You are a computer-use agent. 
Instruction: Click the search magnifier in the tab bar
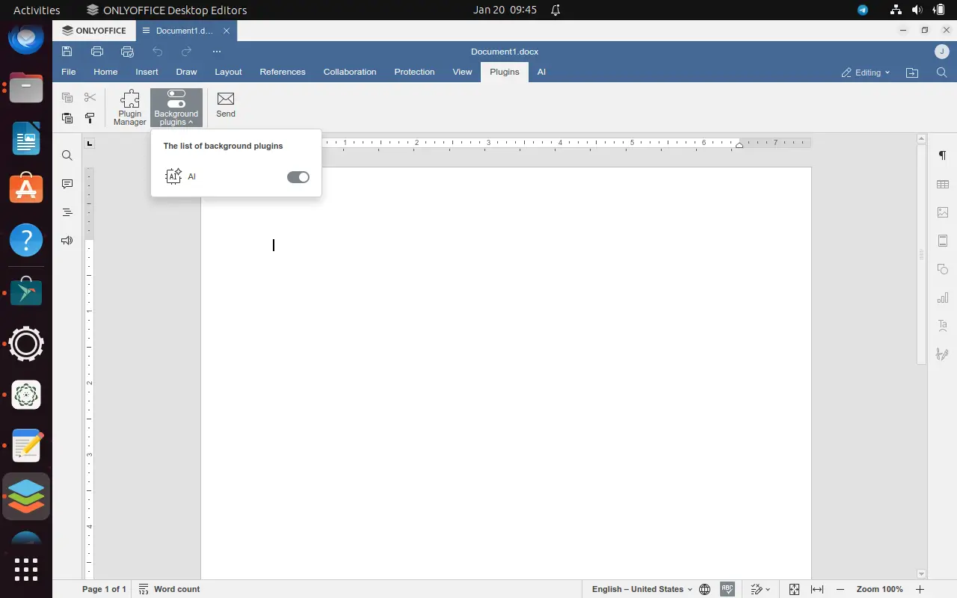(x=942, y=73)
